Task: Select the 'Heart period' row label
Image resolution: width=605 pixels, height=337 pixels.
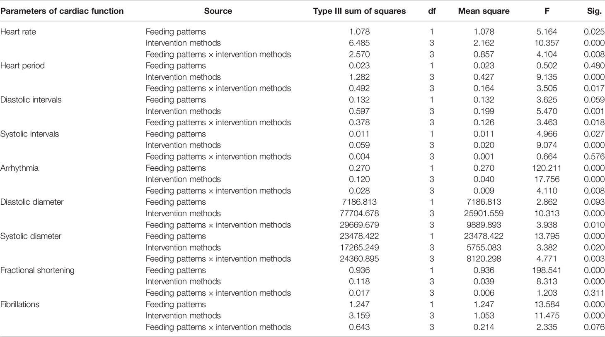Action: [x=22, y=66]
